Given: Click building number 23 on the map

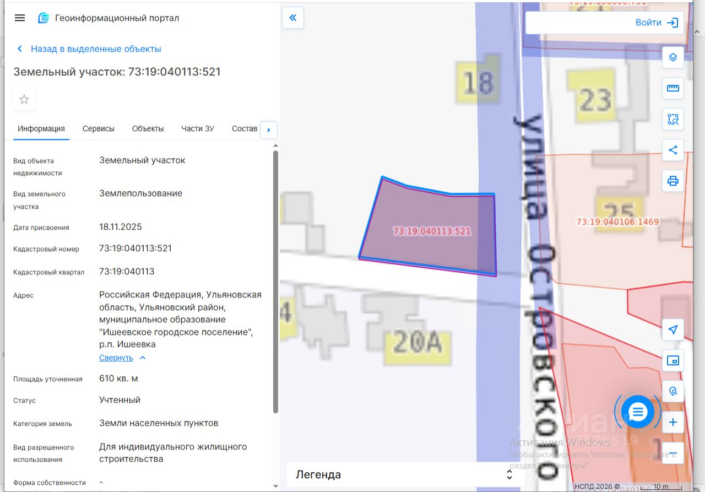Looking at the screenshot, I should pyautogui.click(x=595, y=100).
